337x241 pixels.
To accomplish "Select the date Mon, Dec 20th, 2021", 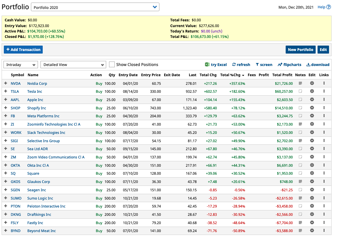I will (x=296, y=7).
